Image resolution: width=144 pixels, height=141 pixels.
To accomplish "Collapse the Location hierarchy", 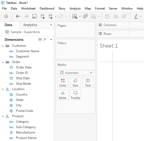I will coord(3,89).
